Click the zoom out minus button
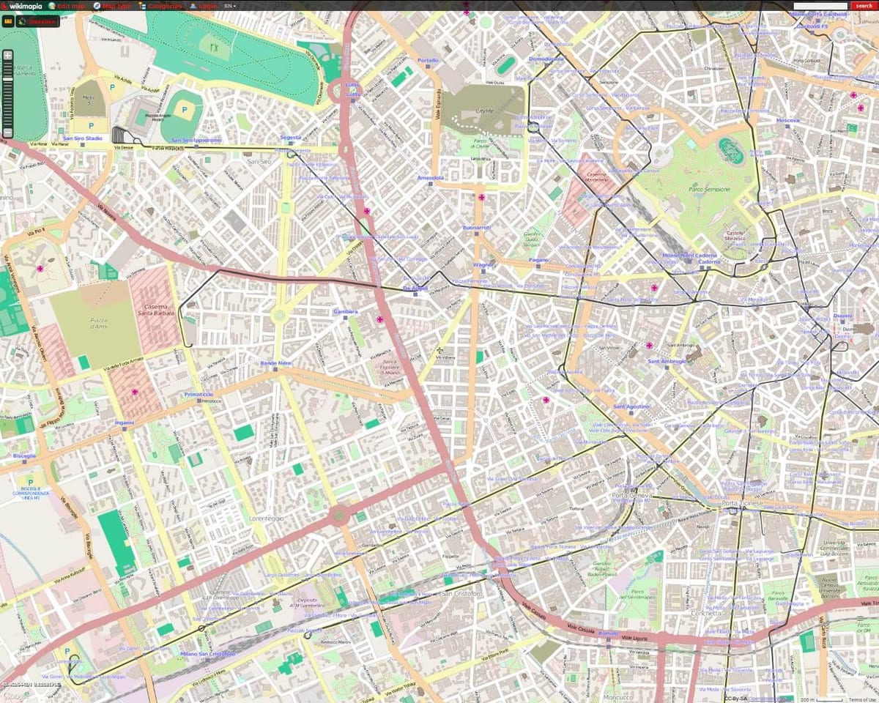 [8, 133]
